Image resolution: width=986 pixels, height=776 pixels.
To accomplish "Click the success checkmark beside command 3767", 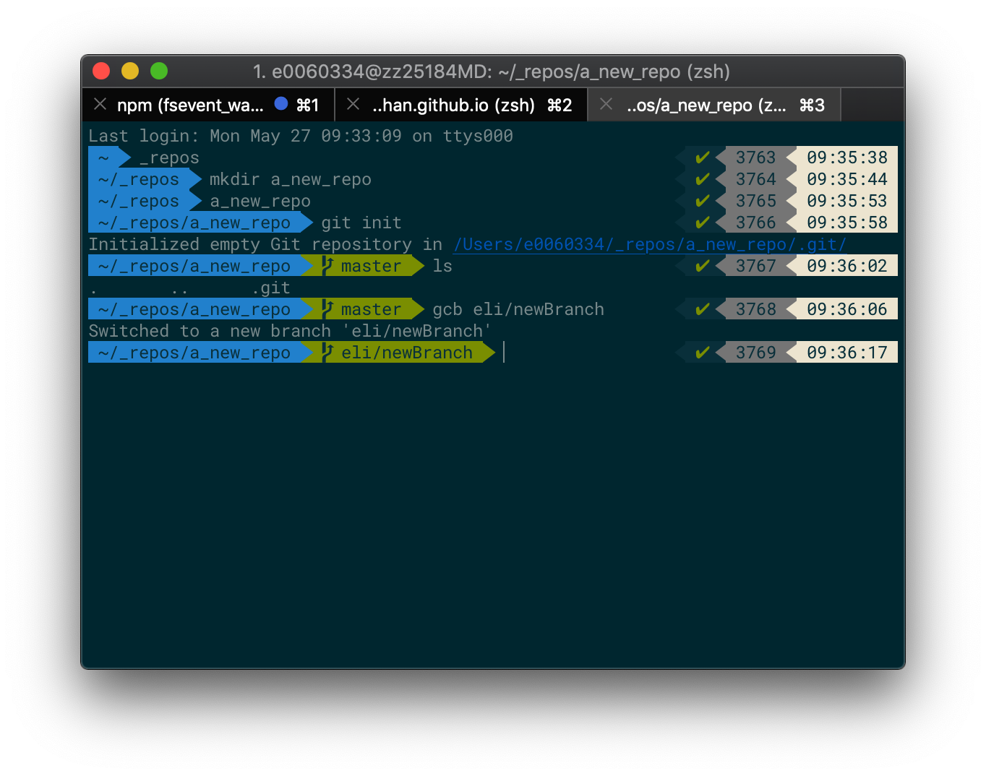I will coord(702,265).
